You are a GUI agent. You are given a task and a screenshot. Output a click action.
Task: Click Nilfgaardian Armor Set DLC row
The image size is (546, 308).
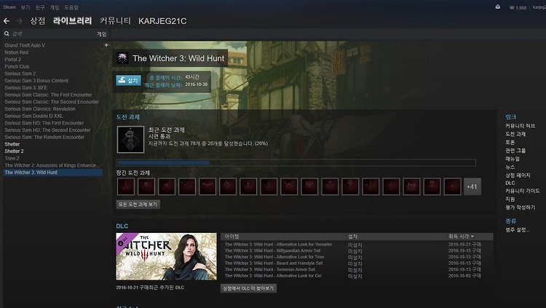tap(357, 250)
